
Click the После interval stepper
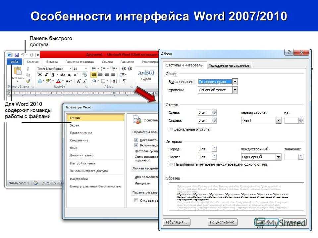pos(214,157)
